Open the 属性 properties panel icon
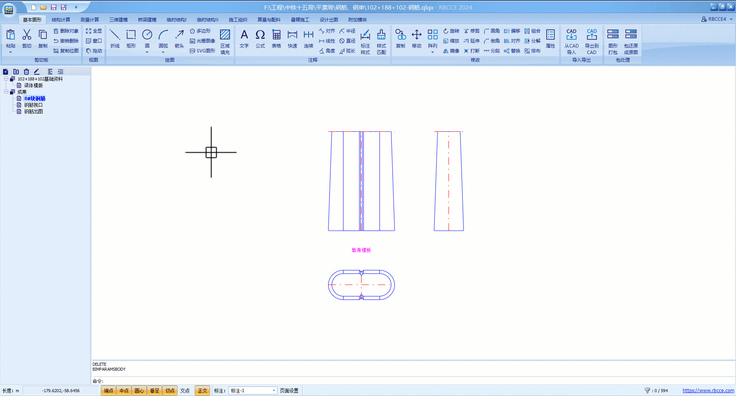736x396 pixels. (550, 38)
